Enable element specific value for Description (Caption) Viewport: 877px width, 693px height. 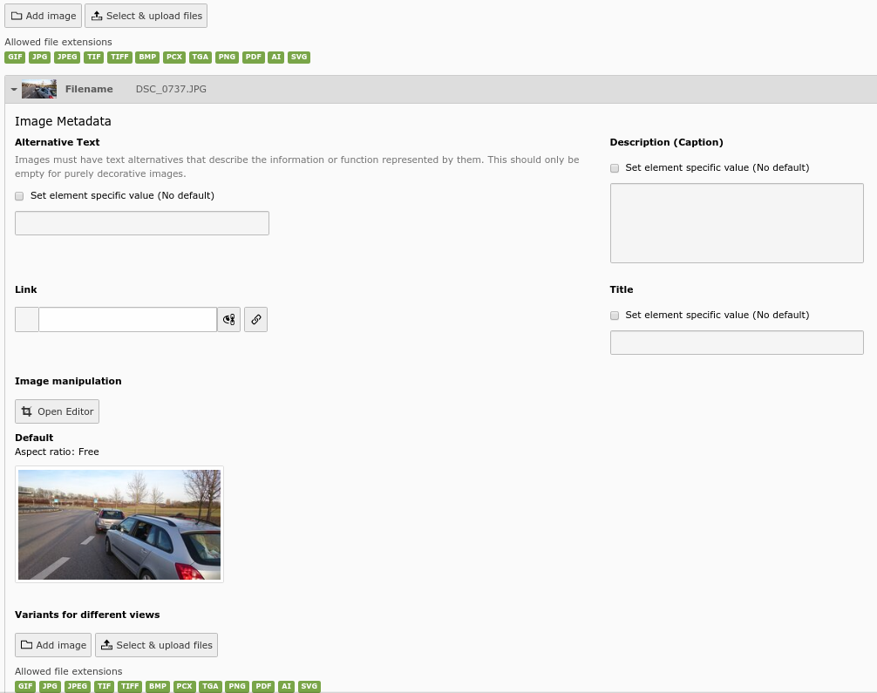point(614,167)
